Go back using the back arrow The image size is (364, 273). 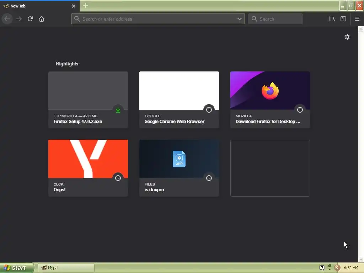(x=7, y=19)
